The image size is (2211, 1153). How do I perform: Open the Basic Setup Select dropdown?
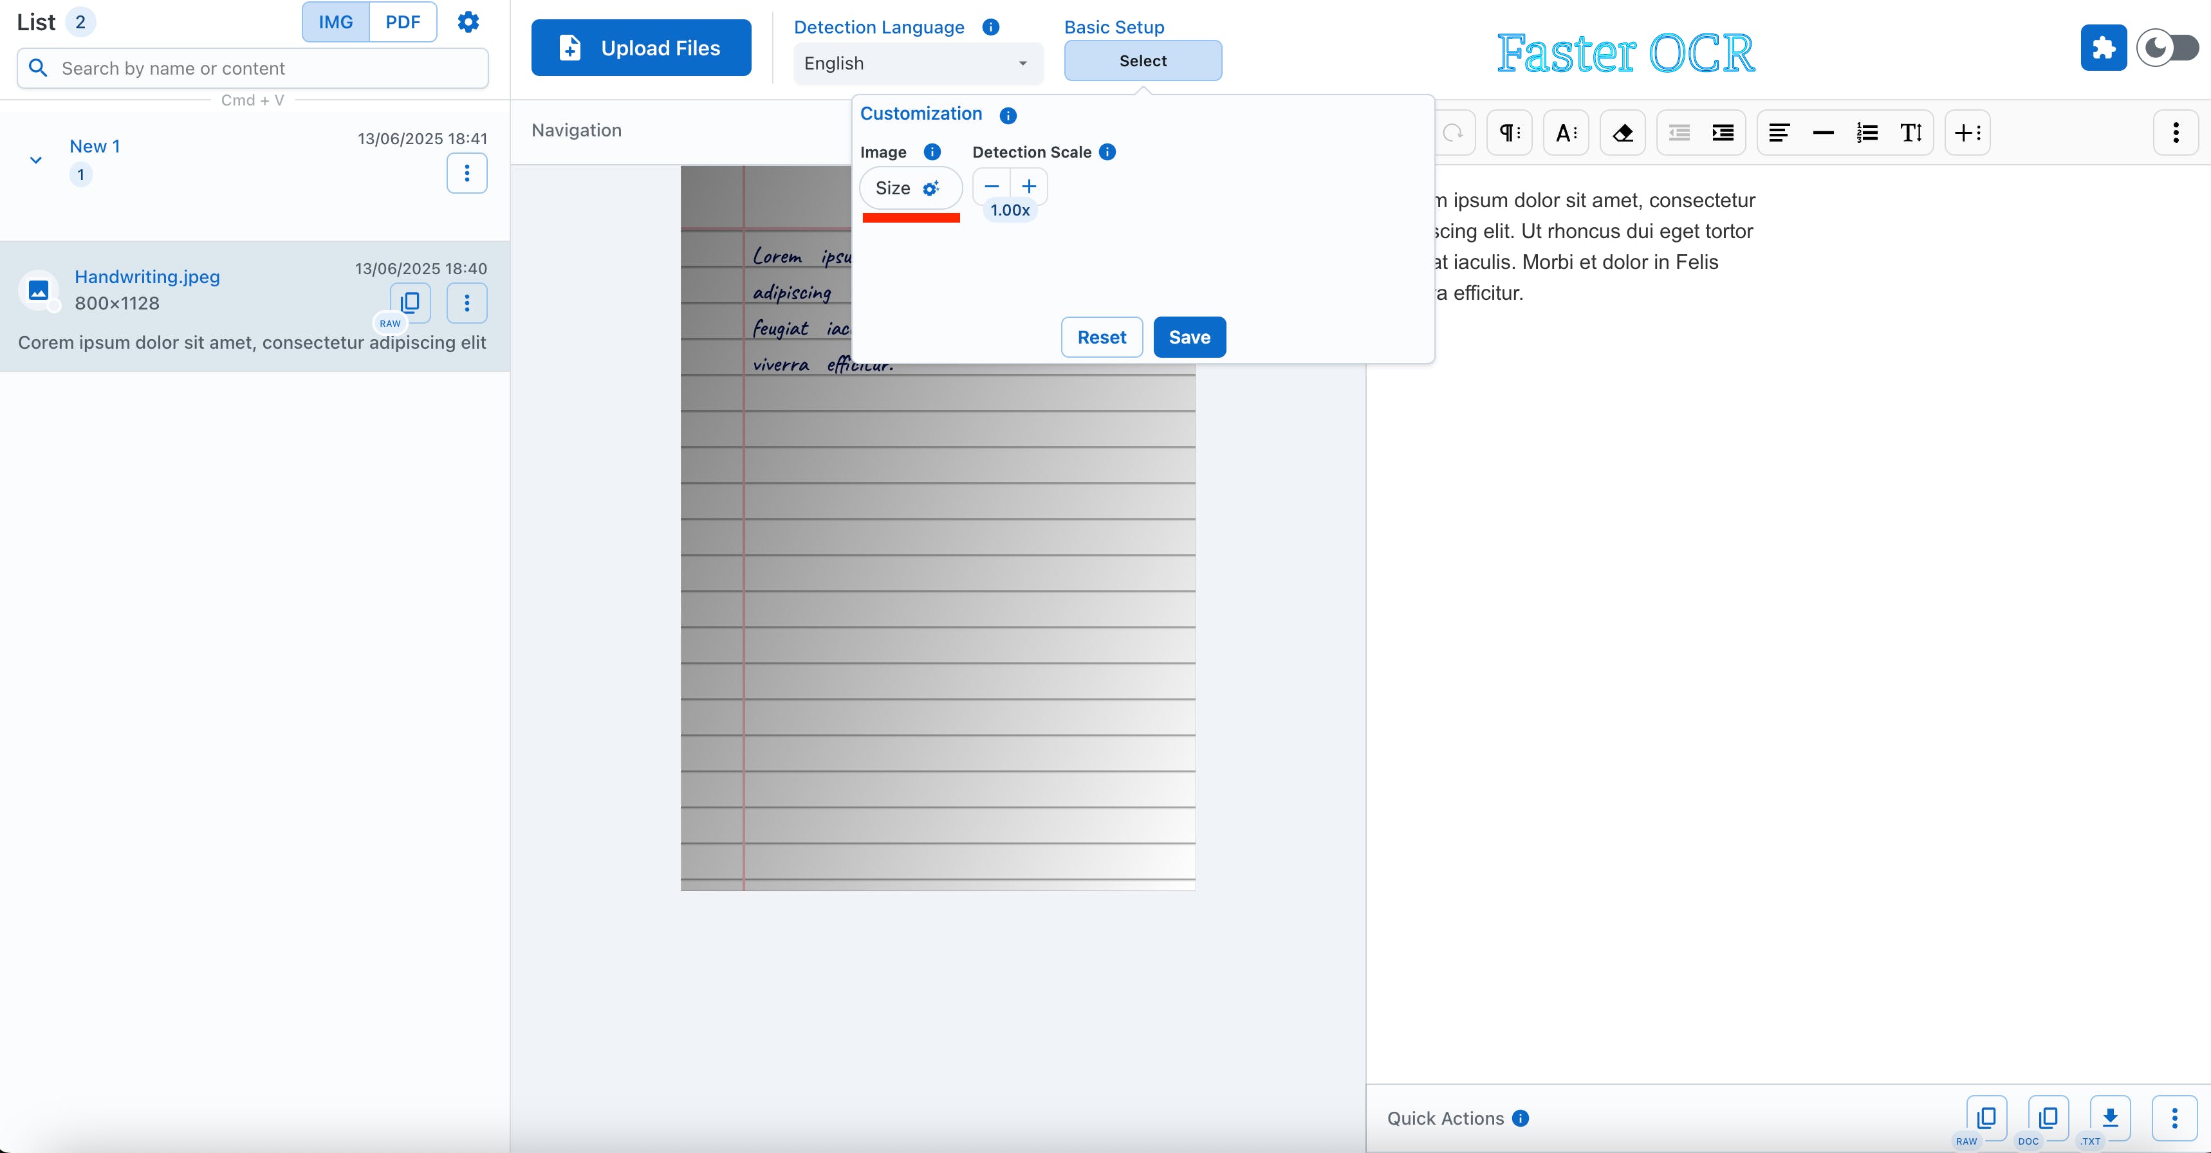point(1142,61)
